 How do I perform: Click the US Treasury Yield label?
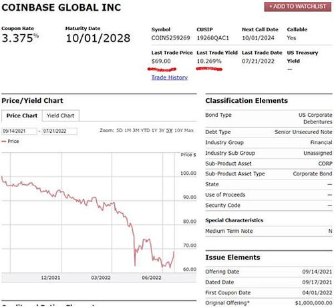click(x=302, y=57)
